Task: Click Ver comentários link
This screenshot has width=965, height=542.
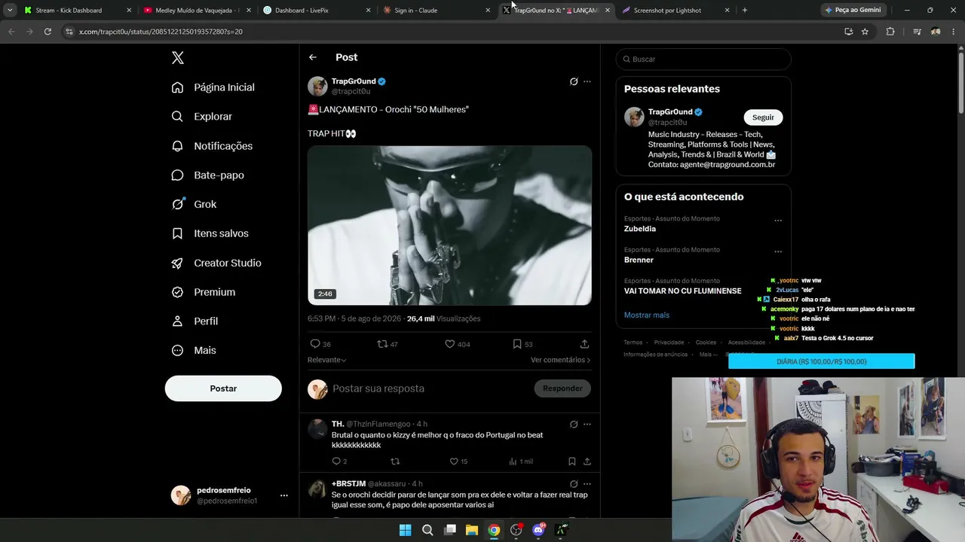Action: pyautogui.click(x=560, y=360)
